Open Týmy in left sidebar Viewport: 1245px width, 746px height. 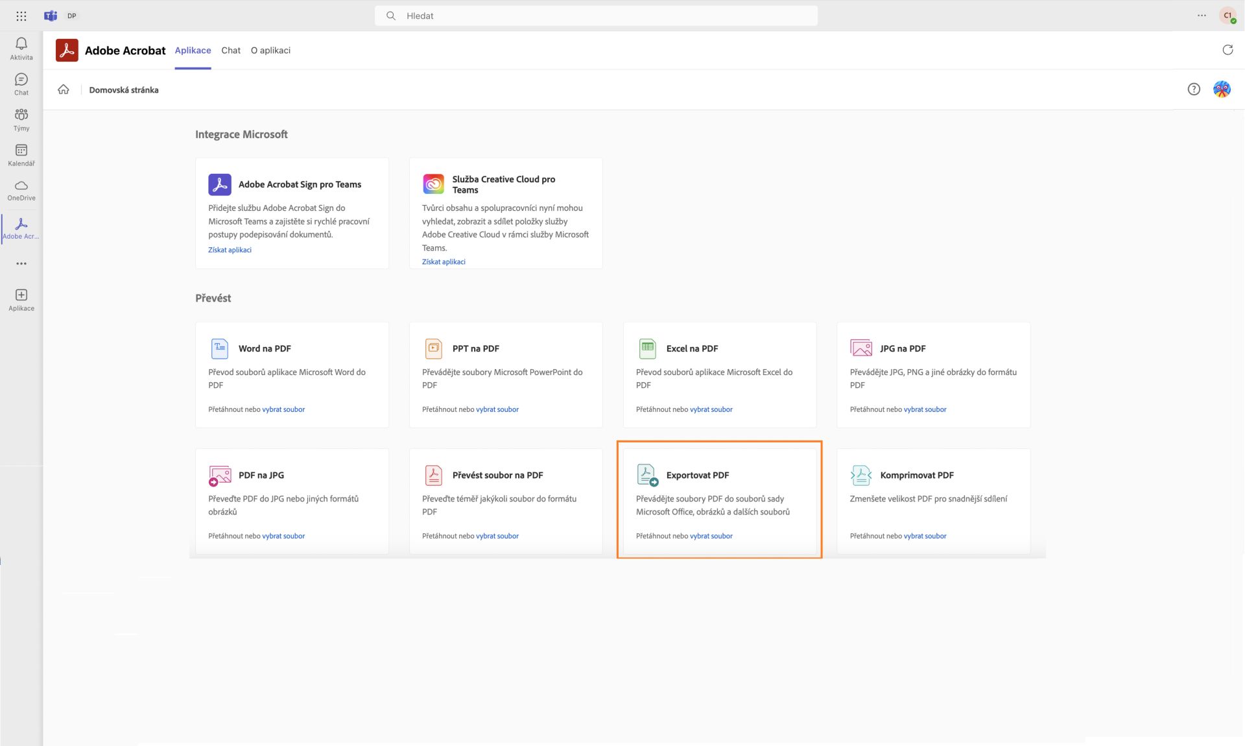pos(21,120)
